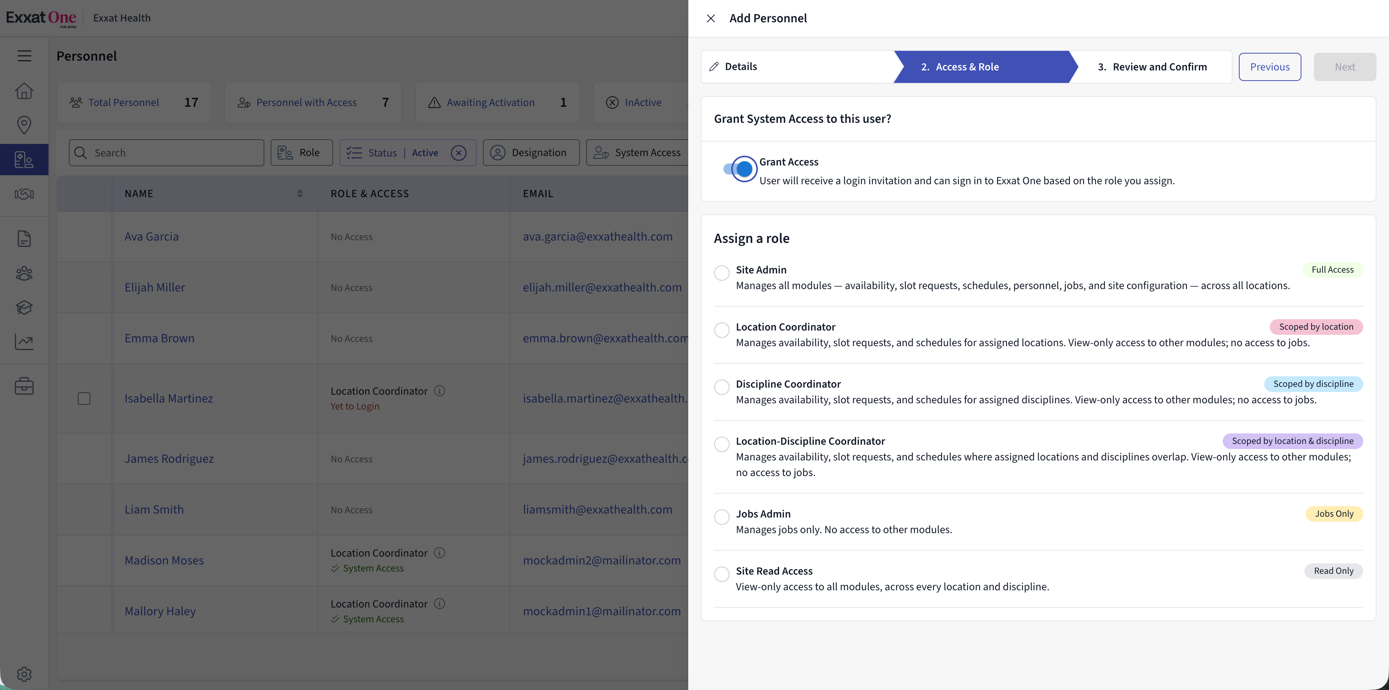This screenshot has width=1389, height=690.
Task: Check the Isabella Martinez row checkbox
Action: pos(84,398)
